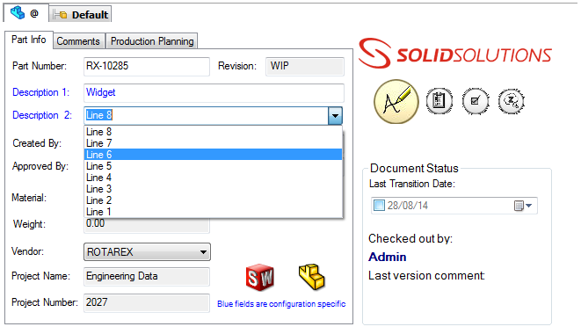This screenshot has width=581, height=334.
Task: Switch to the Comments tab
Action: pos(78,41)
